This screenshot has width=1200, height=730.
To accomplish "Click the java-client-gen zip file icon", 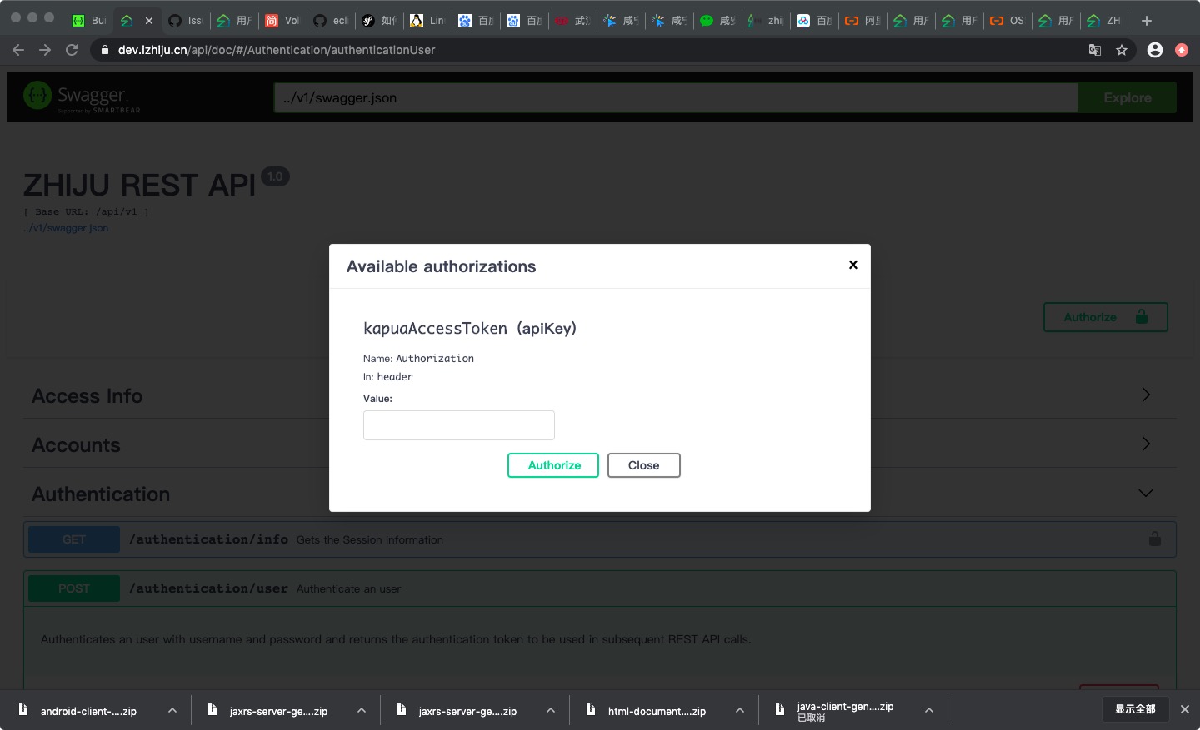I will [x=780, y=709].
